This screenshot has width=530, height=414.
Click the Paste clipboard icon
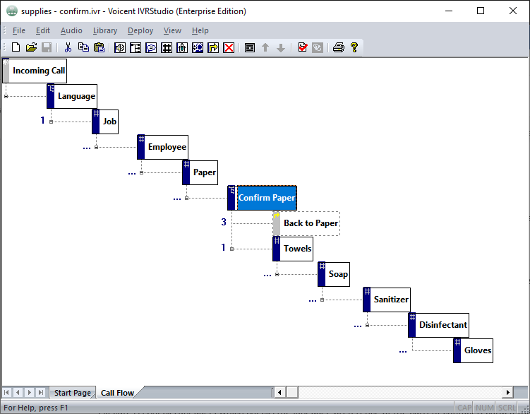[x=99, y=47]
